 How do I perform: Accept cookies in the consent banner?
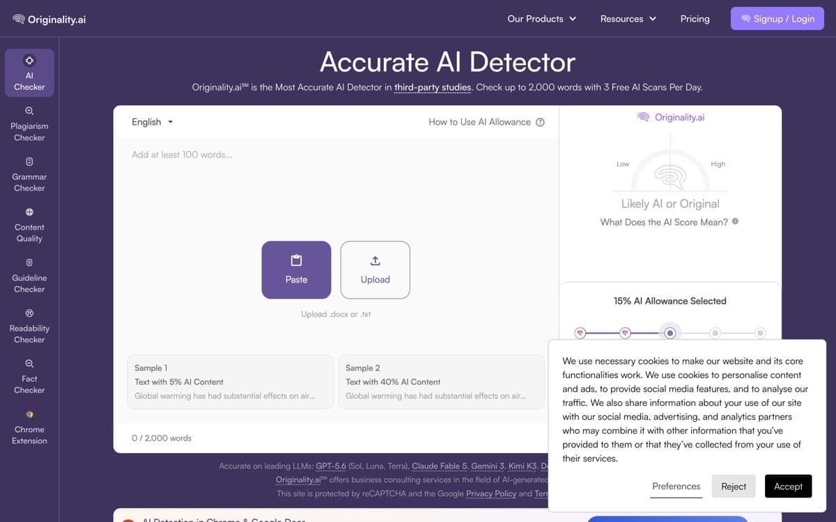(x=788, y=487)
